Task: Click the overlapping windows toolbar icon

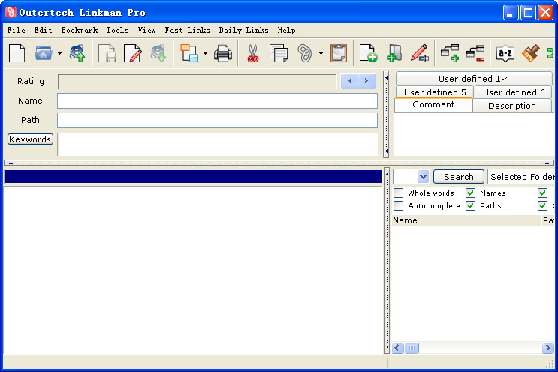Action: 189,54
